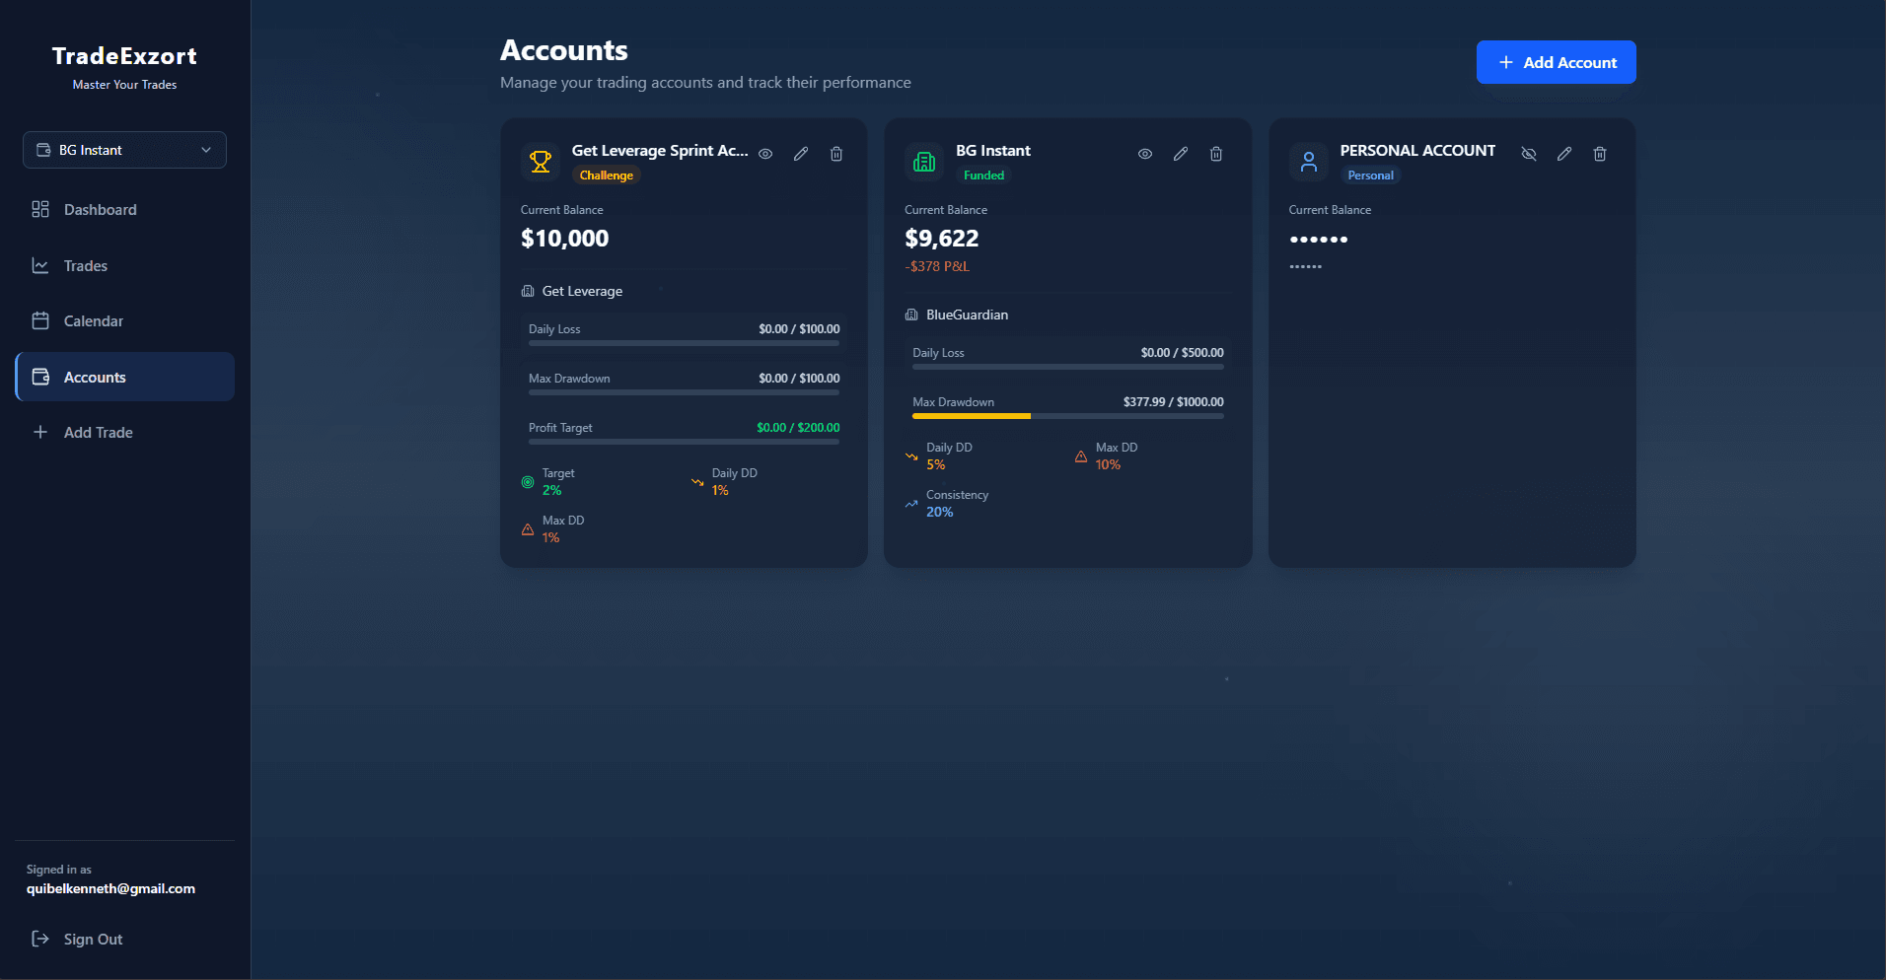Switch to the Accounts section
1886x980 pixels.
click(94, 377)
